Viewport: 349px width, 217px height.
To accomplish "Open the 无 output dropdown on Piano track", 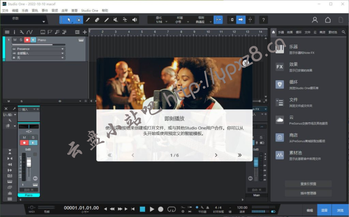I will (38, 58).
